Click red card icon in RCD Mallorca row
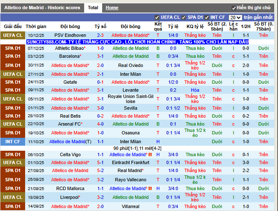Screen dimensions: 278x211 (150, 188)
